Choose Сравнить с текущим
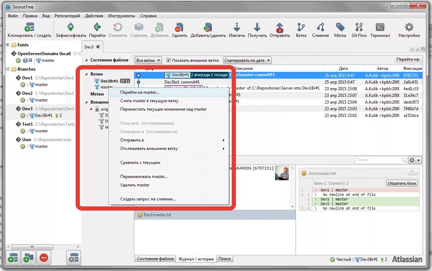 pyautogui.click(x=168, y=163)
